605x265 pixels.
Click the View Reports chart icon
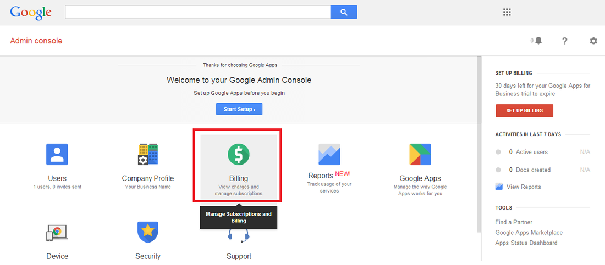click(499, 187)
